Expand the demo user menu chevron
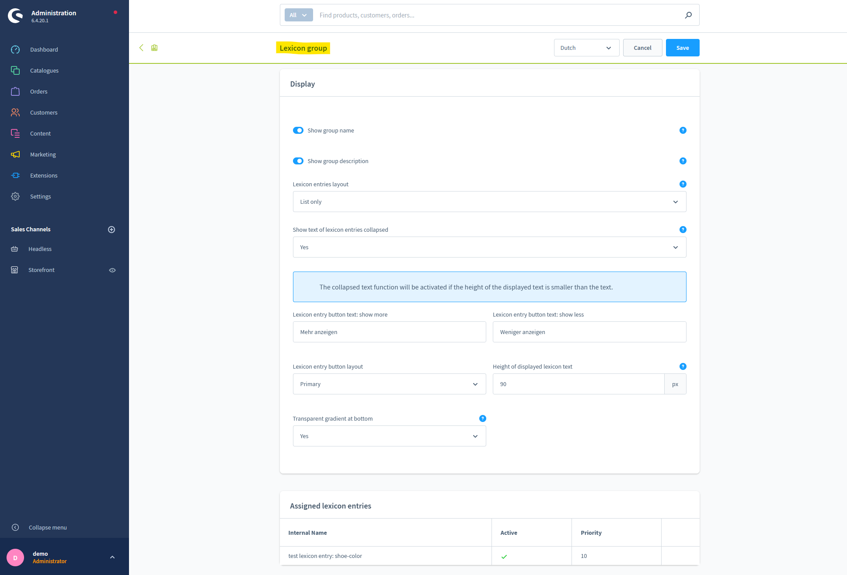This screenshot has width=847, height=575. pyautogui.click(x=112, y=557)
